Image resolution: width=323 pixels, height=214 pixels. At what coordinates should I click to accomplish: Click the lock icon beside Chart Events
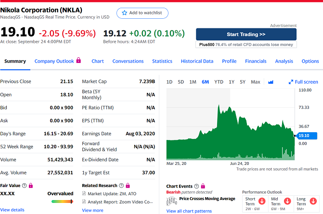pos(203,186)
